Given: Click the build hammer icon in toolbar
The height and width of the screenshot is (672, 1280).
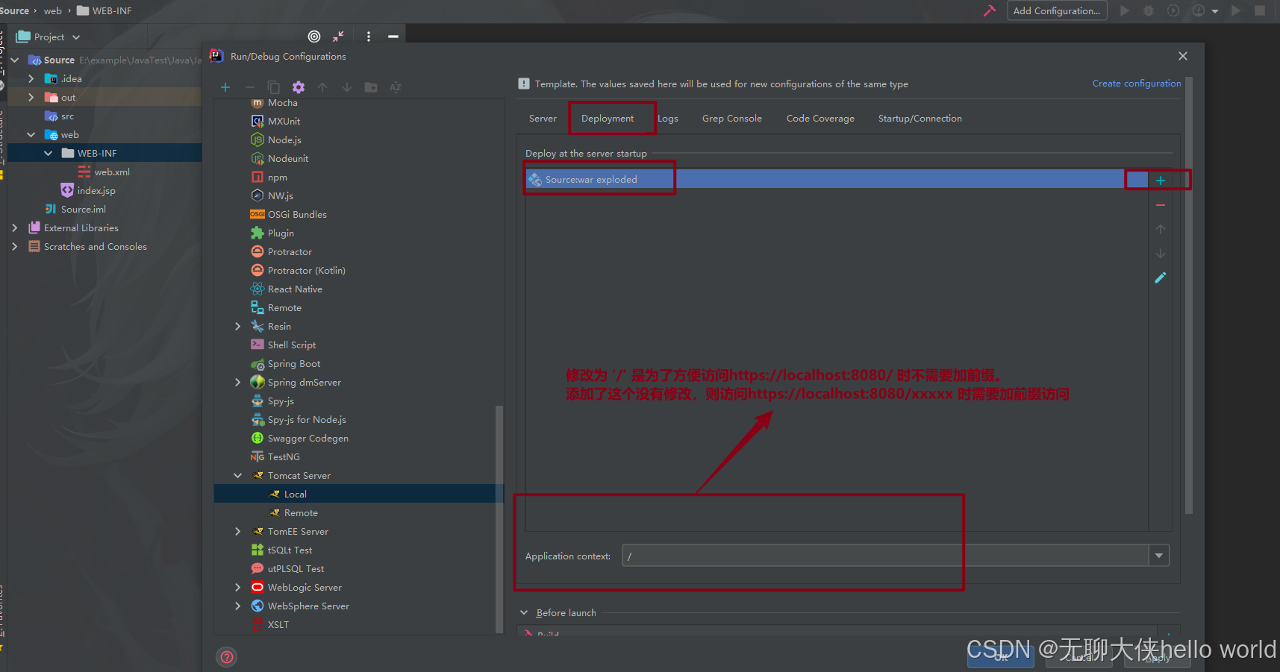Looking at the screenshot, I should pyautogui.click(x=990, y=10).
